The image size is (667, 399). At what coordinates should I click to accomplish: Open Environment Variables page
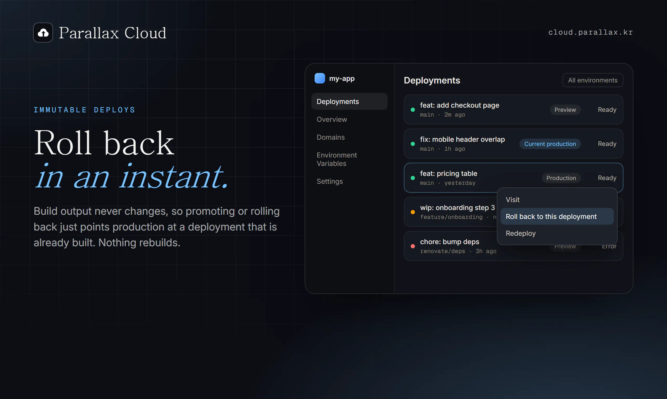pos(349,159)
